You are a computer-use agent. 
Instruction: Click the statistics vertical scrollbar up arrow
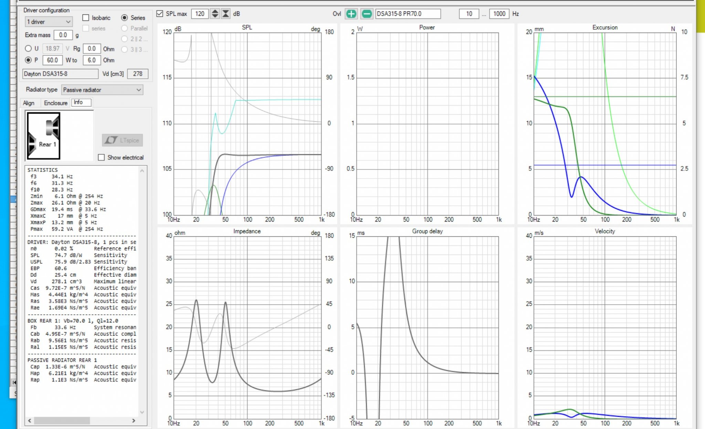coord(142,171)
